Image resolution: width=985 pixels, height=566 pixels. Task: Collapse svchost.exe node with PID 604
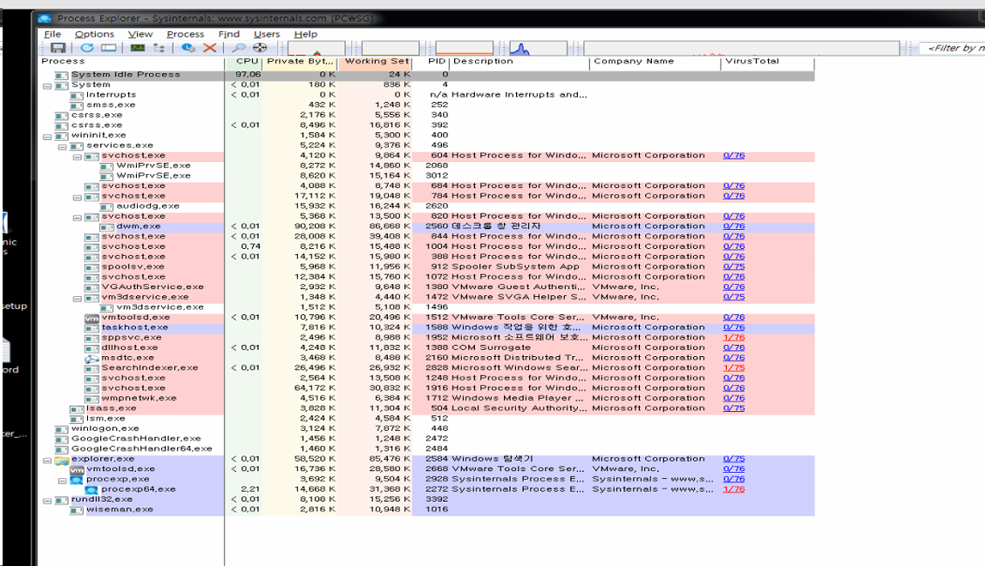(x=78, y=156)
